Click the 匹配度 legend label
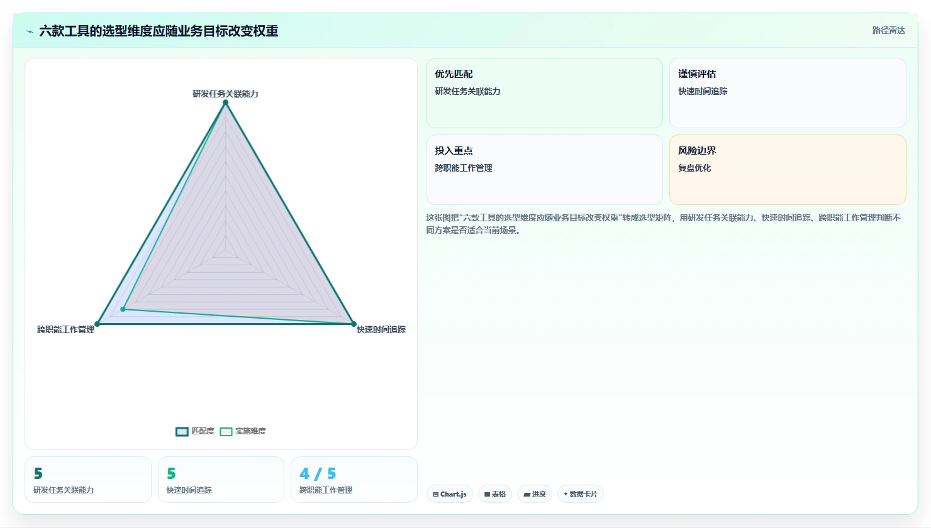 click(x=203, y=431)
